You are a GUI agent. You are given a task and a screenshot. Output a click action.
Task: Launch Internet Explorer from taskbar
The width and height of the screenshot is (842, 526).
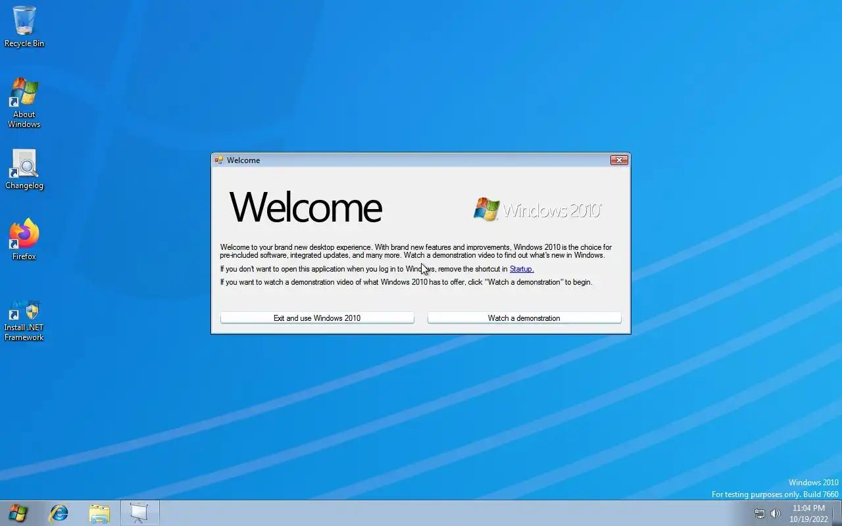[59, 513]
